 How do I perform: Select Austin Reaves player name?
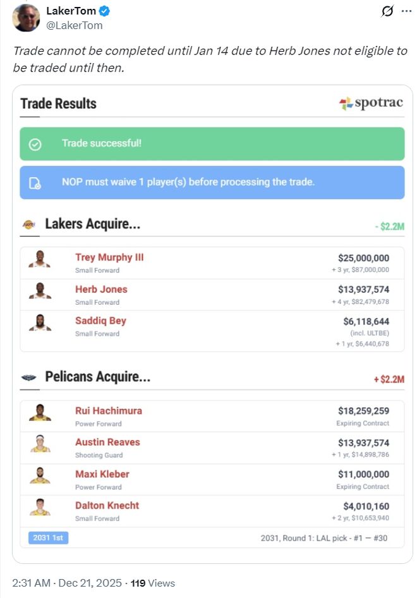[x=107, y=442]
